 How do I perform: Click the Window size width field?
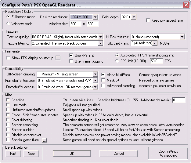click(x=76, y=24)
